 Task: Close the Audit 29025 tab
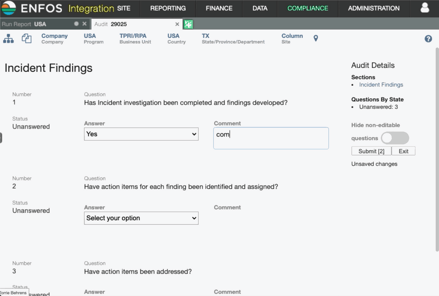pyautogui.click(x=177, y=24)
